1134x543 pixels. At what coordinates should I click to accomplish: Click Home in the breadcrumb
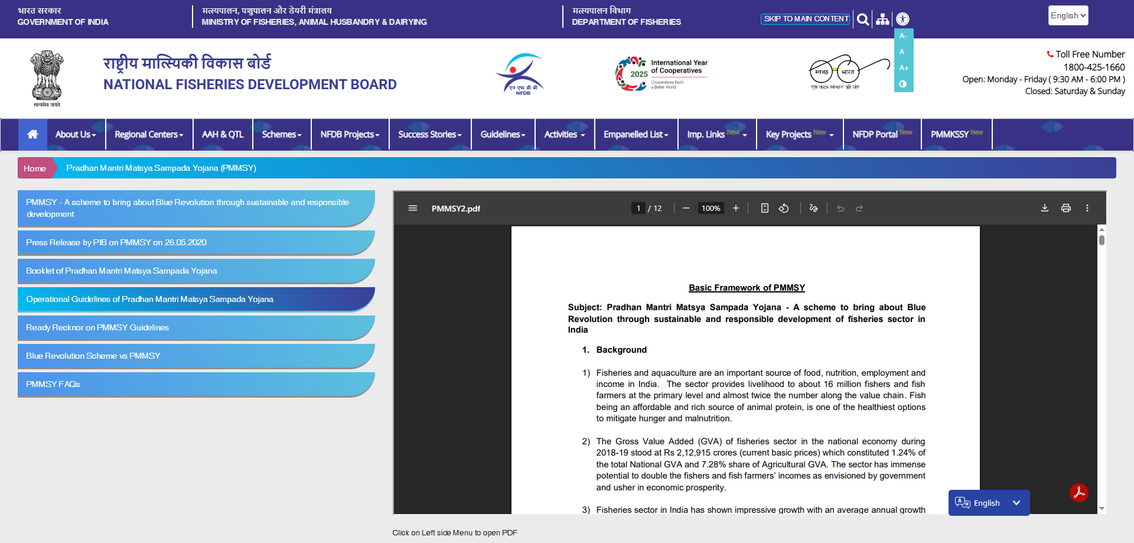coord(35,168)
